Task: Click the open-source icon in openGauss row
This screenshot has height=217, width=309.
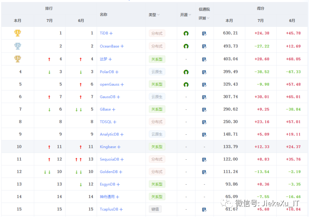Action: point(186,84)
